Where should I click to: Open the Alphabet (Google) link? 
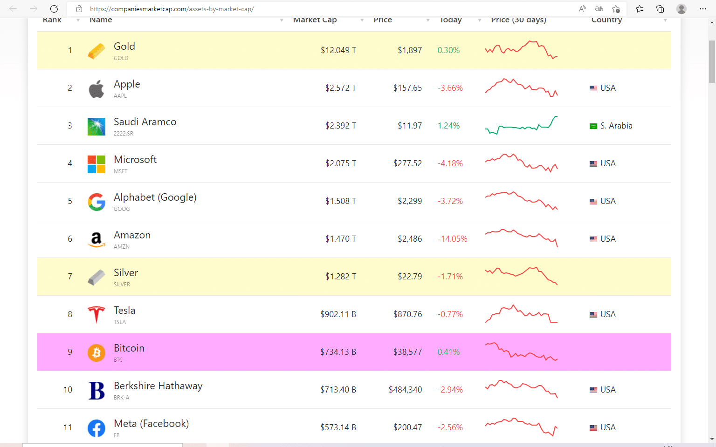[x=155, y=197]
